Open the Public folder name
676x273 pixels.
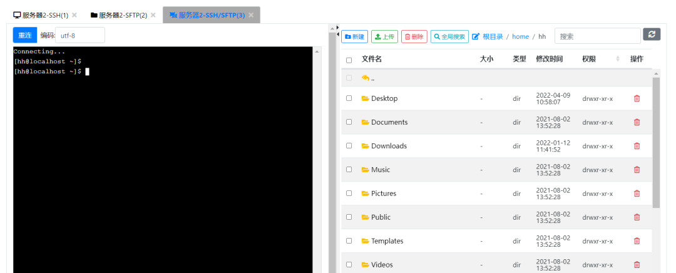381,217
